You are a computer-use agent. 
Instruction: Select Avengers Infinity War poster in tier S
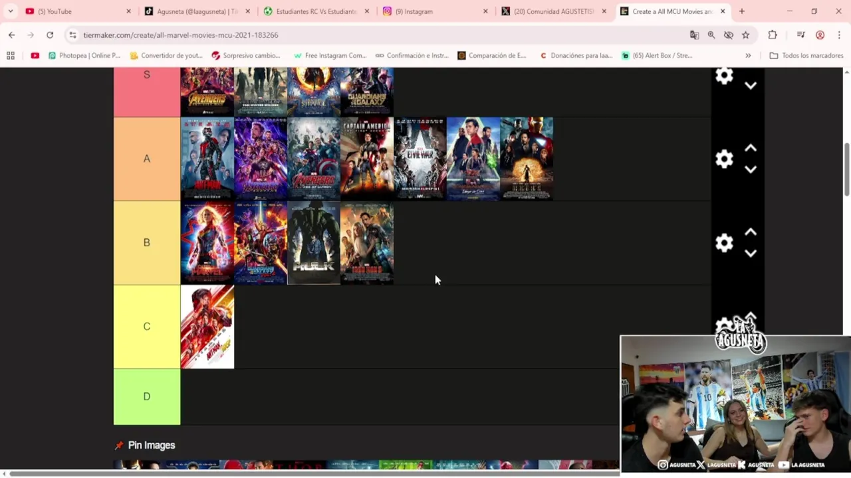point(207,92)
